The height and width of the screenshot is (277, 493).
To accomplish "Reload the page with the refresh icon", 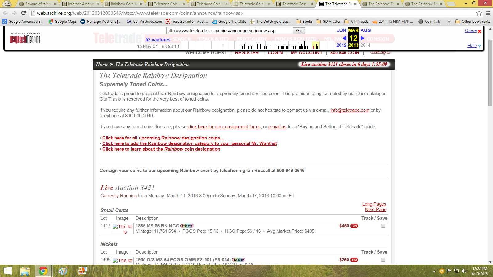I will click(23, 13).
